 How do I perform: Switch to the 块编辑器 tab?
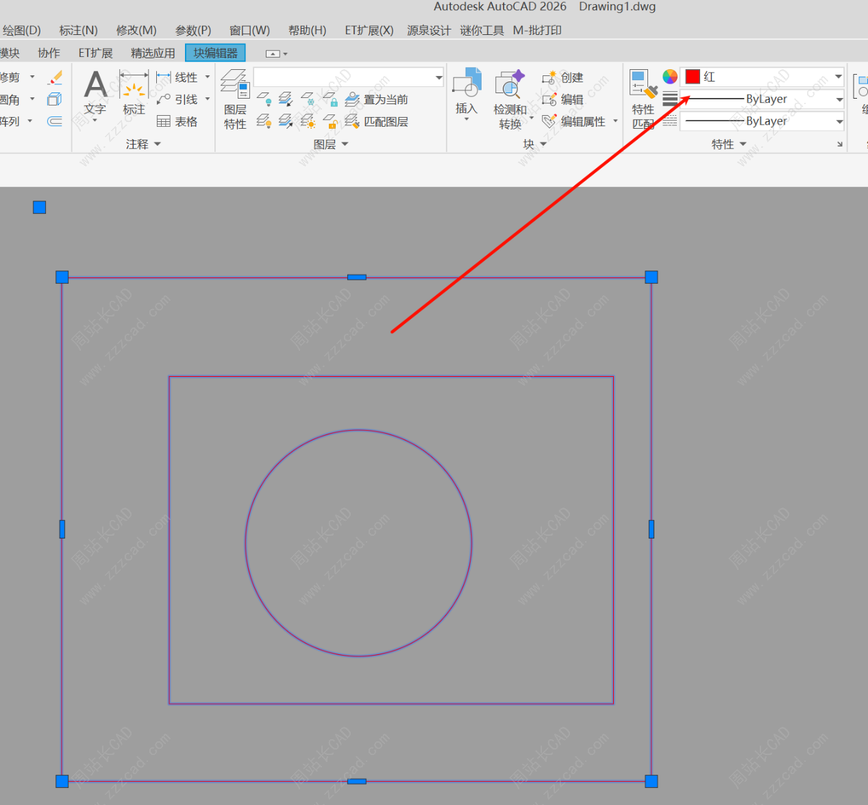(215, 53)
